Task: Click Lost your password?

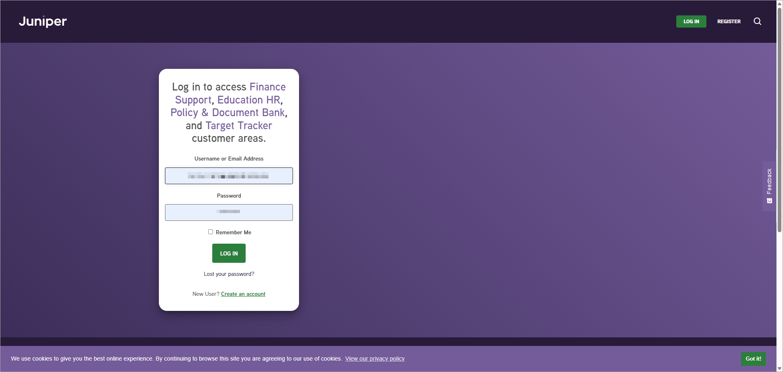Action: (229, 274)
